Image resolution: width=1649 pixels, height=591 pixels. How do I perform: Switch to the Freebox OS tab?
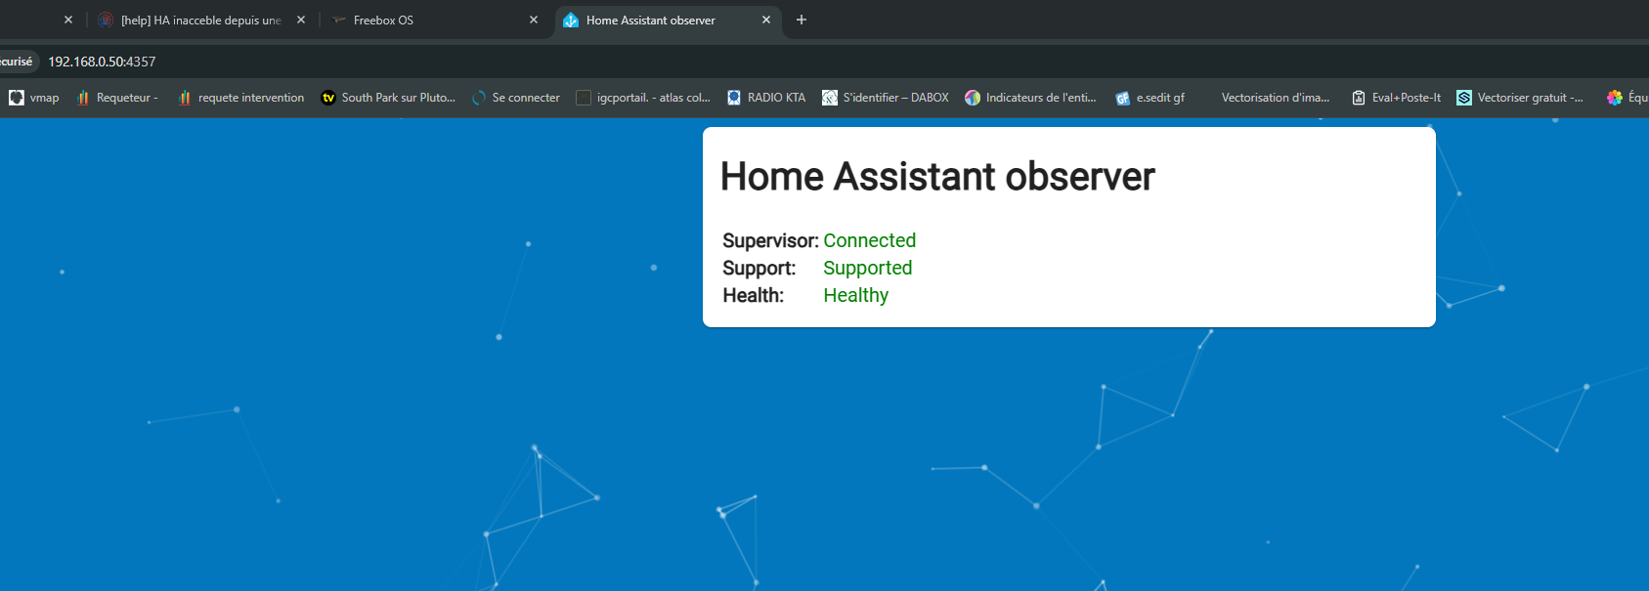435,20
